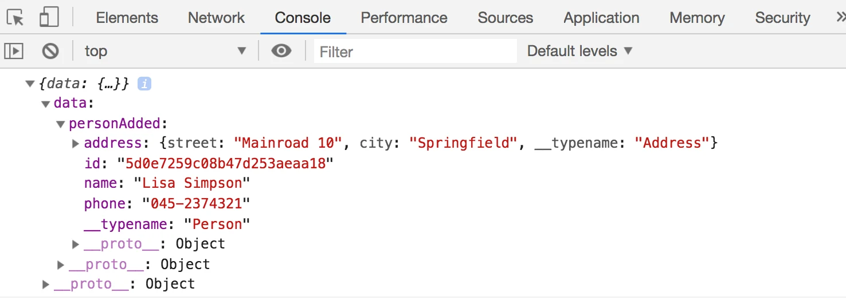Image resolution: width=846 pixels, height=300 pixels.
Task: Activate the inspect element picker icon
Action: tap(15, 18)
